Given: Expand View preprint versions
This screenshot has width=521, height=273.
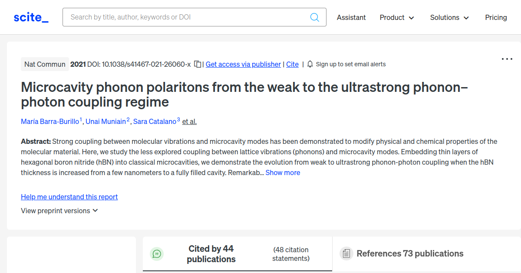Looking at the screenshot, I should pos(59,211).
